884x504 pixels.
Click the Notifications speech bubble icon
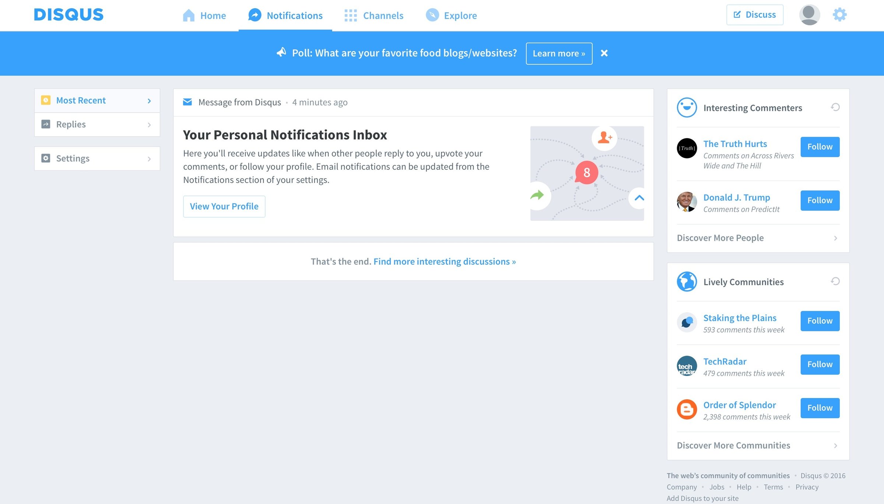coord(255,15)
